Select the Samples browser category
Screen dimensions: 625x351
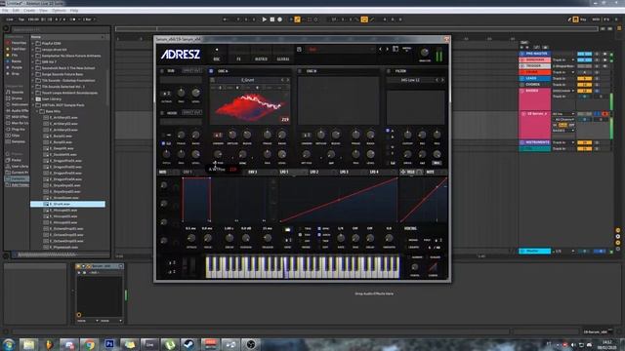point(17,141)
